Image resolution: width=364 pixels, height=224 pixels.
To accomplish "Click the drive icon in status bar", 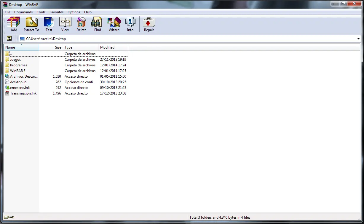I will 6,217.
